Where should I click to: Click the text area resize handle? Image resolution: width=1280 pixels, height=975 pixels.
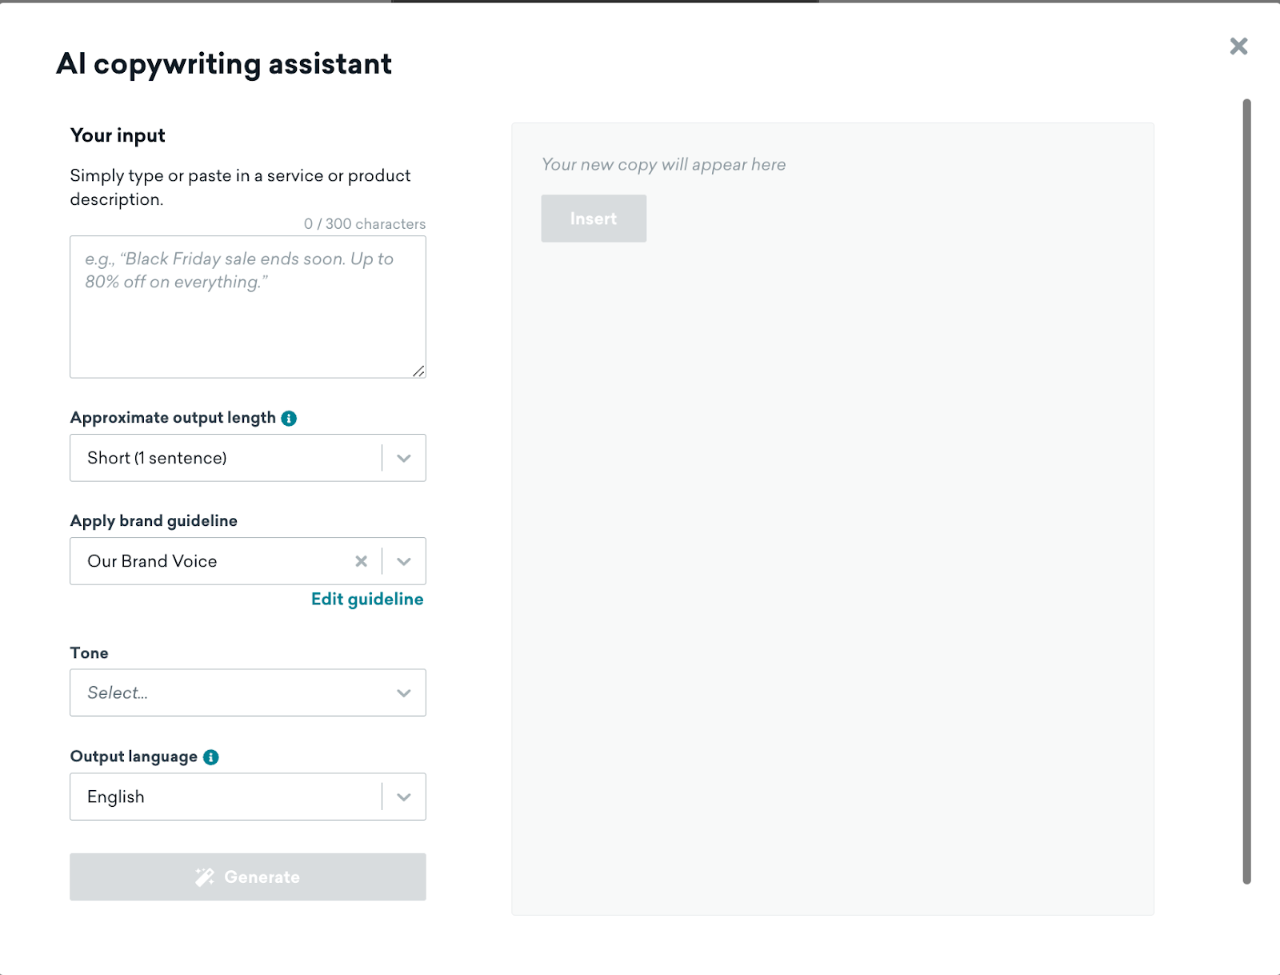pyautogui.click(x=418, y=371)
